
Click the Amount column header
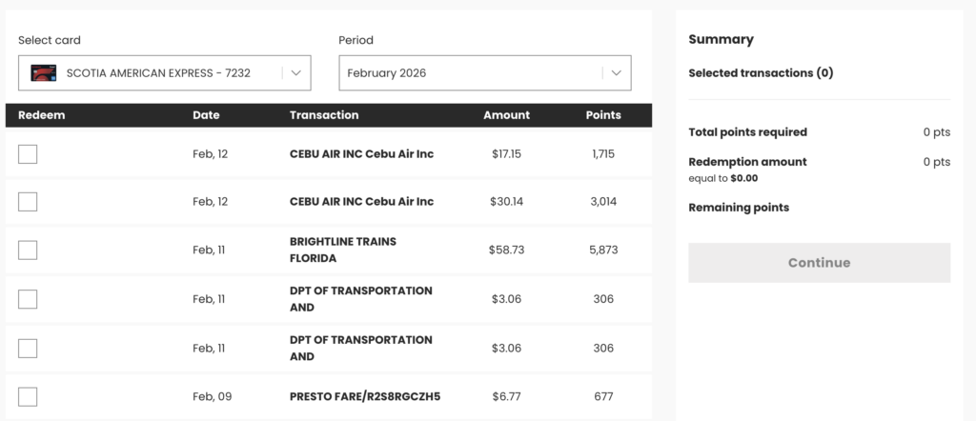pos(507,115)
